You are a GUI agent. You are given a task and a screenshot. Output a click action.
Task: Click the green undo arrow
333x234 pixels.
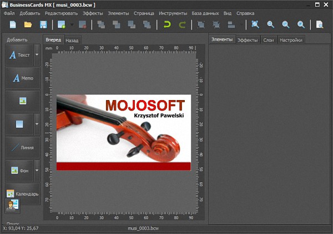(x=167, y=24)
